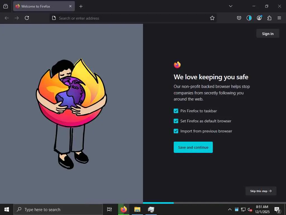This screenshot has height=215, width=286.
Task: Open File Explorer from taskbar
Action: click(x=137, y=209)
